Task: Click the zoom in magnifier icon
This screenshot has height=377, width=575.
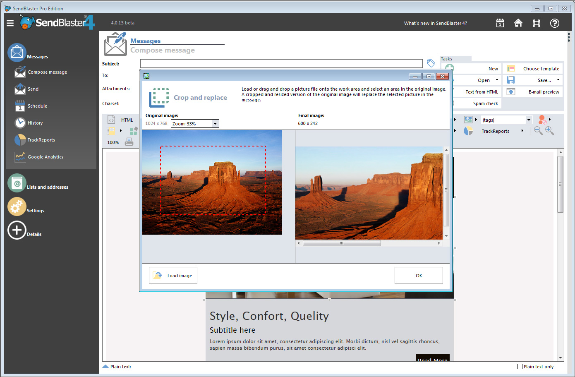Action: coord(549,131)
